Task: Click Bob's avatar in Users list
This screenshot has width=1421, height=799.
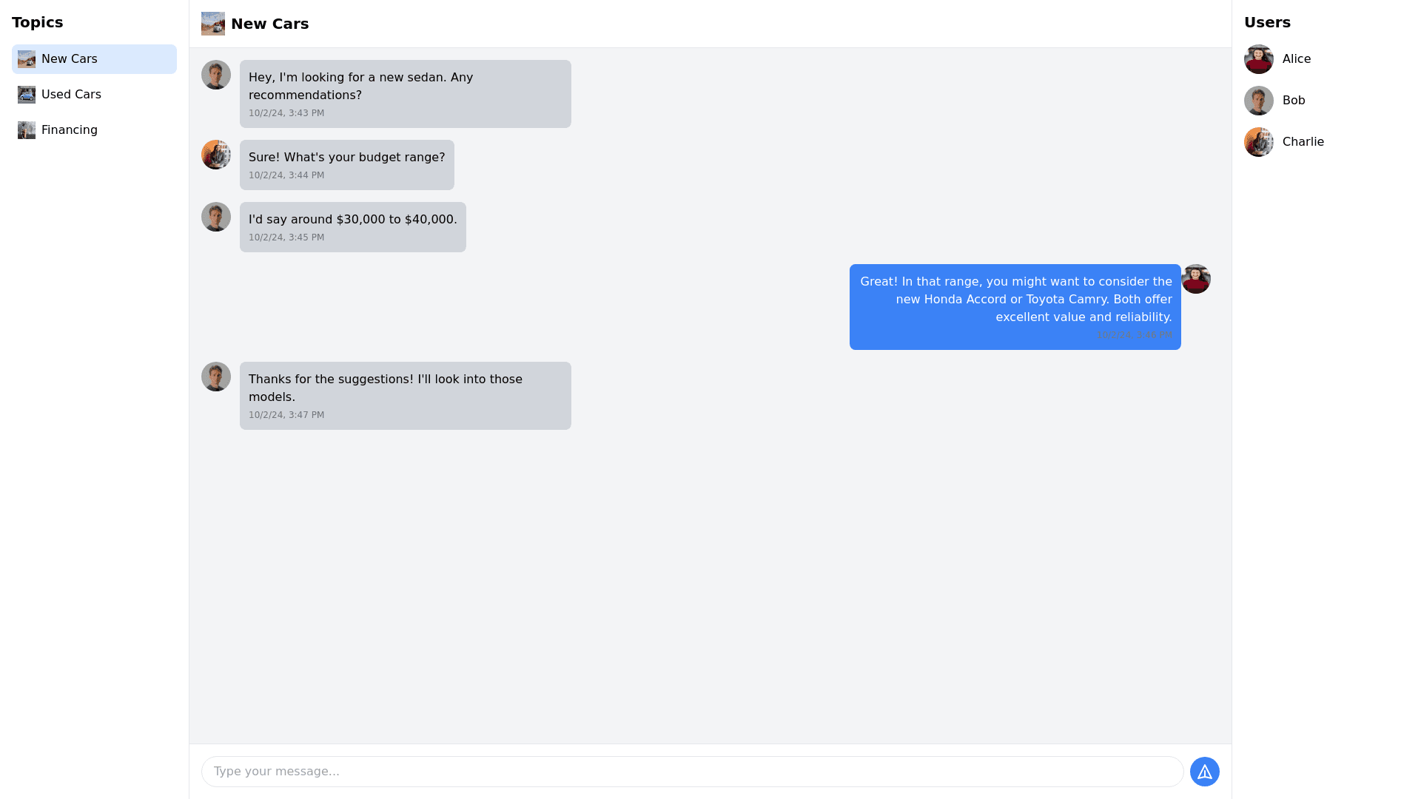Action: point(1258,101)
